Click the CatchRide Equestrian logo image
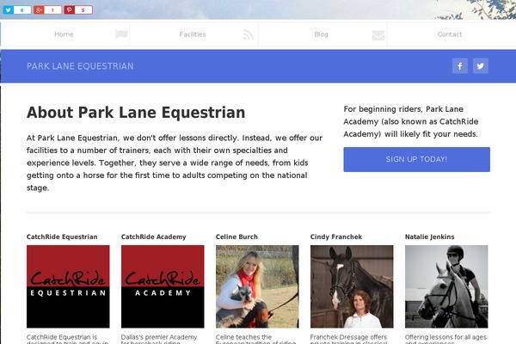The width and height of the screenshot is (516, 344). click(68, 286)
